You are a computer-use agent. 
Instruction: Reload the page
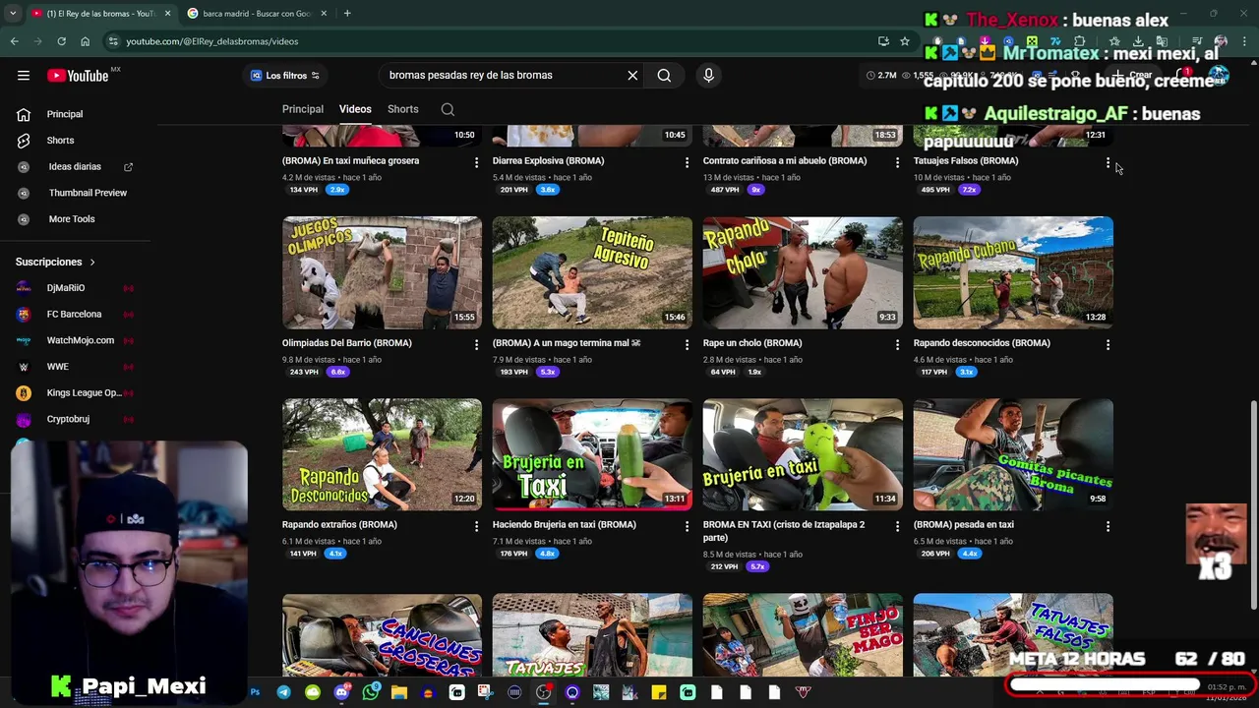[x=61, y=41]
